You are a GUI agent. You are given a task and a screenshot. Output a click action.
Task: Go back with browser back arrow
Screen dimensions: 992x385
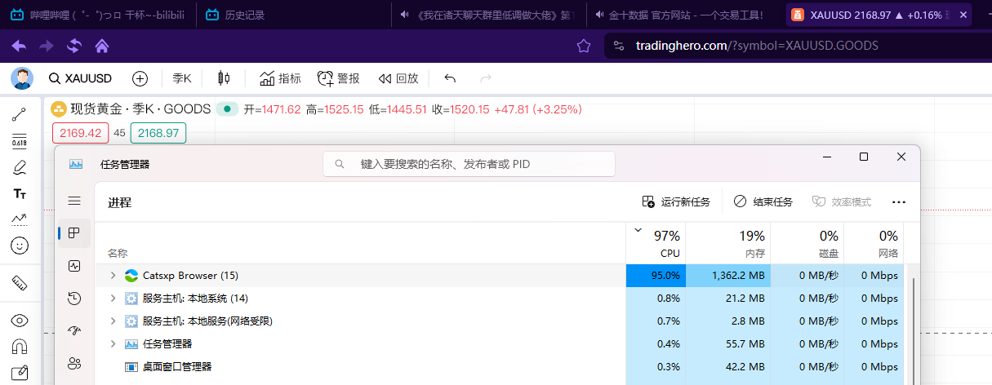(18, 46)
